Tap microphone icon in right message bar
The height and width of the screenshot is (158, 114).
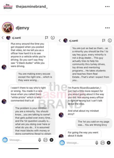97,143
